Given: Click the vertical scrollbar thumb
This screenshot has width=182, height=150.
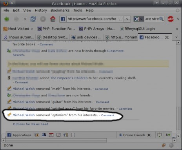Looking at the screenshot, I should (178, 118).
